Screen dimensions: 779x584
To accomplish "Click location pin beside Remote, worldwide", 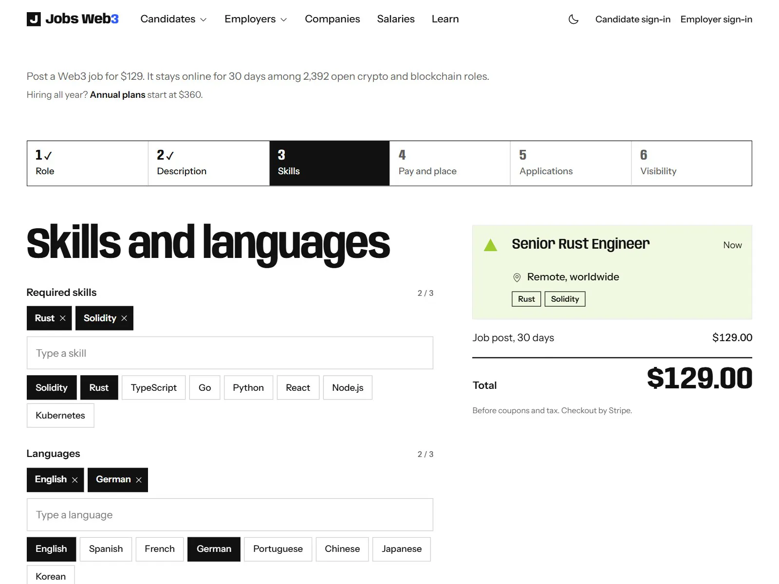I will point(517,277).
